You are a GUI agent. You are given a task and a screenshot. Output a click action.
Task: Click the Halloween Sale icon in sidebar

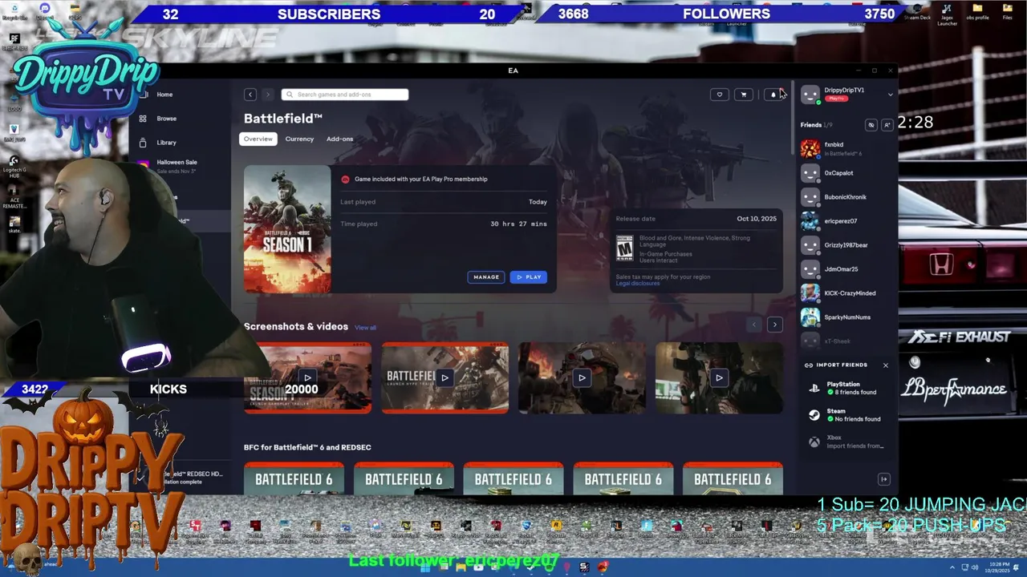[143, 166]
